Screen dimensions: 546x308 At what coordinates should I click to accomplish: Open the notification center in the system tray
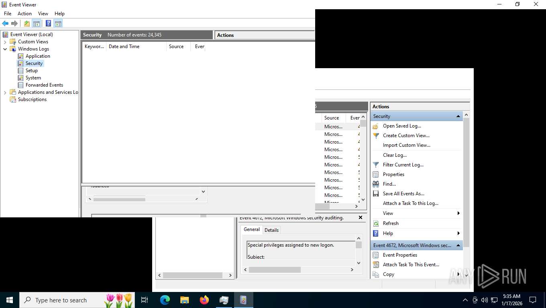coord(533,300)
